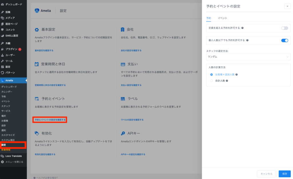This screenshot has height=179, width=293.
Task: Click the key icon beside APIキー
Action: [123, 133]
